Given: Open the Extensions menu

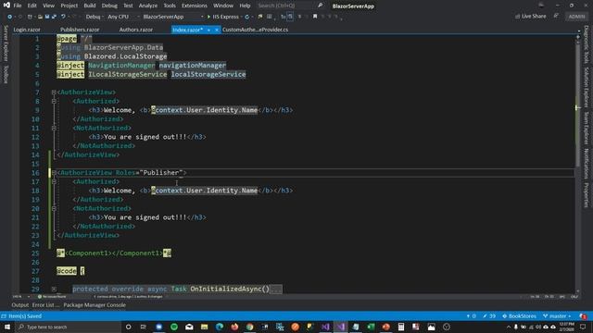Looking at the screenshot, I should pyautogui.click(x=195, y=6).
